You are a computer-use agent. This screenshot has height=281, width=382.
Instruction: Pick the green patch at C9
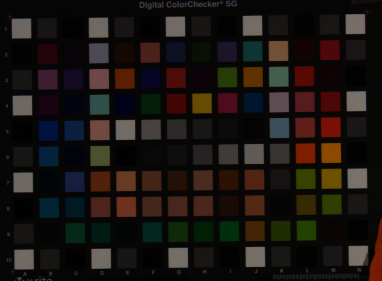pos(75,233)
